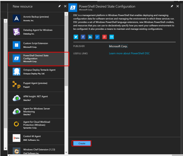Viewport: 183px width, 156px height.
Task: Share on LinkedIn icon
Action: point(90,37)
